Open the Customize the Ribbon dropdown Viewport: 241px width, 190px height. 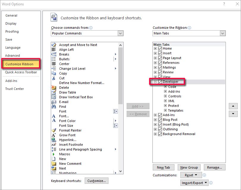click(x=223, y=33)
